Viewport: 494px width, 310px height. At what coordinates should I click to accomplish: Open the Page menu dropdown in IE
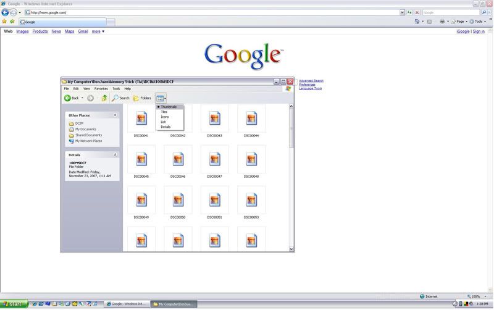point(459,22)
